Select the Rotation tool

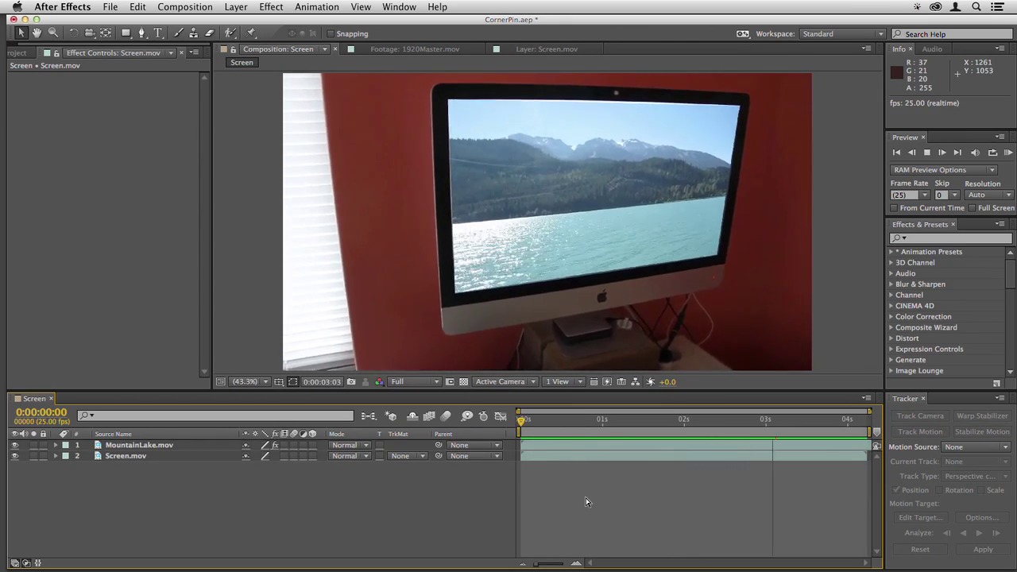(x=73, y=33)
